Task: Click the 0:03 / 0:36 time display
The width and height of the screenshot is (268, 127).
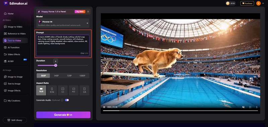Action: tap(112, 107)
